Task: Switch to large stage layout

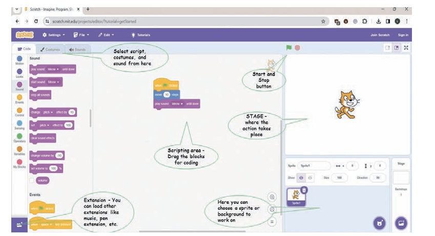Action: pos(397,48)
